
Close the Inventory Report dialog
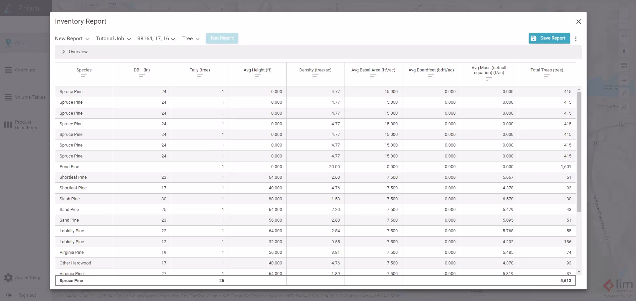(579, 22)
